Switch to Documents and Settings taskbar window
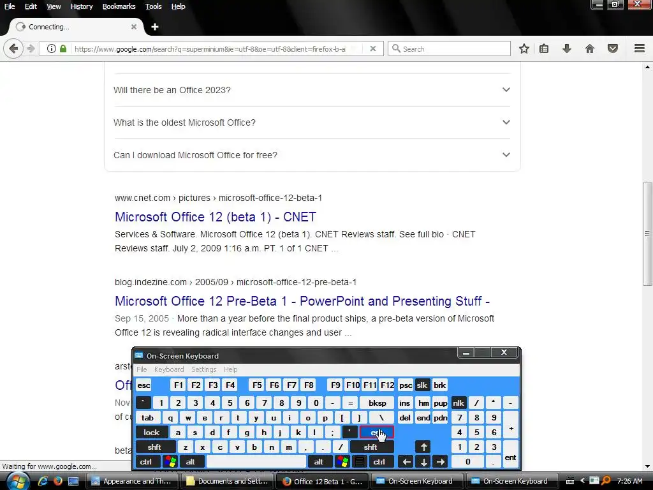Image resolution: width=653 pixels, height=490 pixels. 228,481
